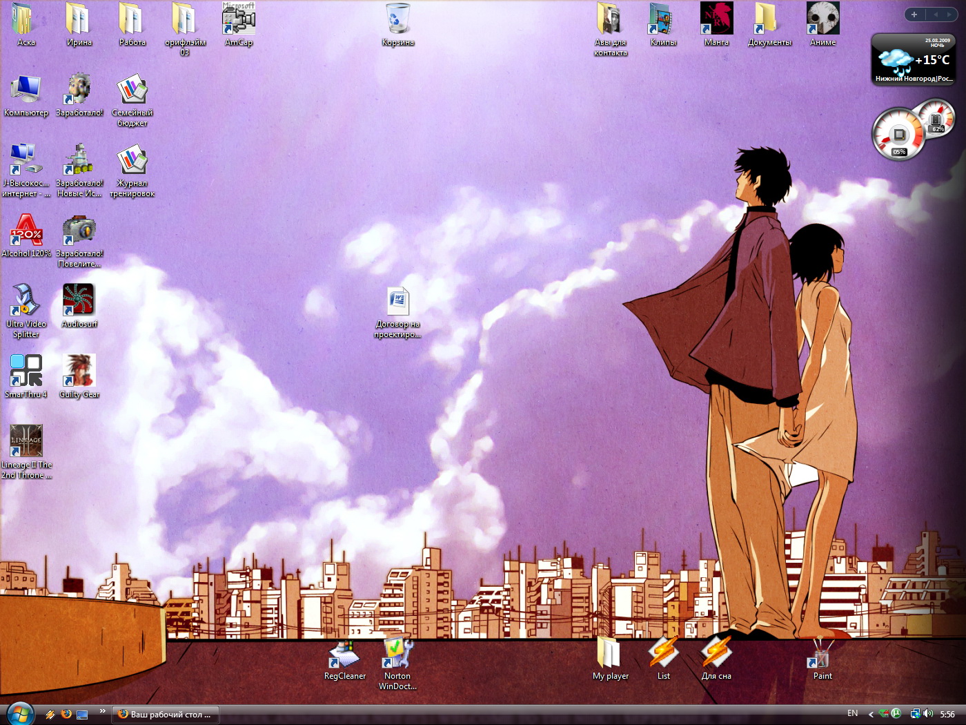The width and height of the screenshot is (966, 725).
Task: Launch the Audiosurf game
Action: pos(79,306)
